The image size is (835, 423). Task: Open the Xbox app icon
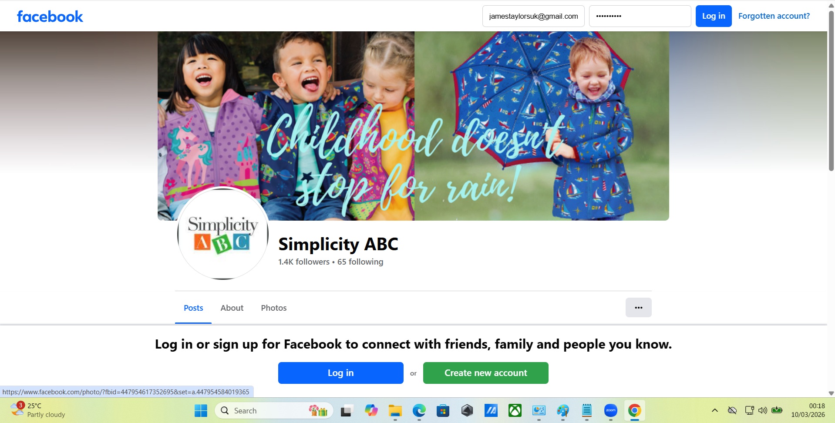click(515, 410)
